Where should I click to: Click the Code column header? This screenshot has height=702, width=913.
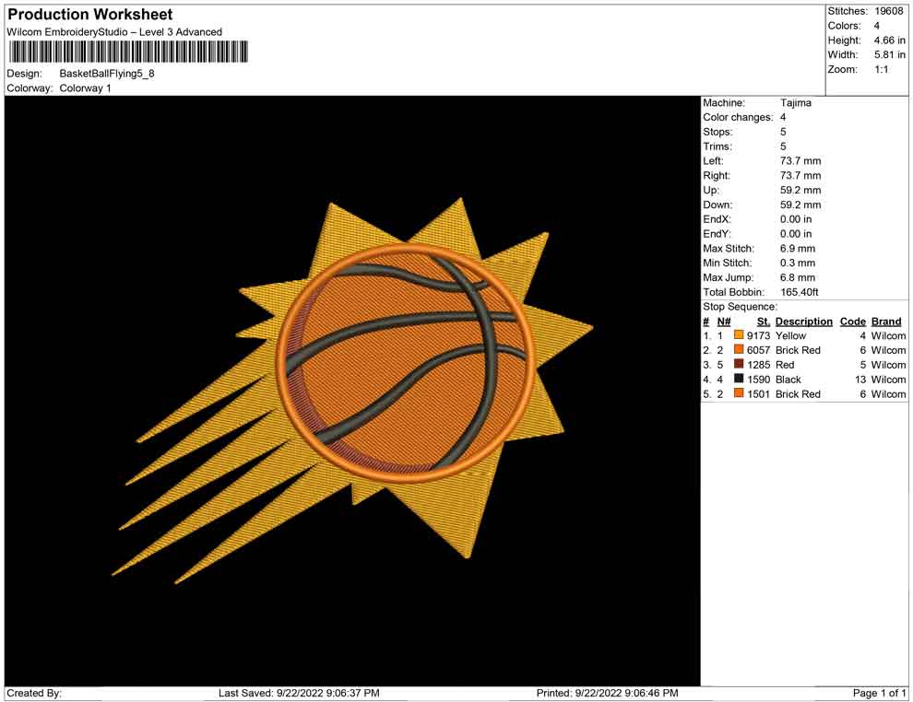(x=853, y=322)
